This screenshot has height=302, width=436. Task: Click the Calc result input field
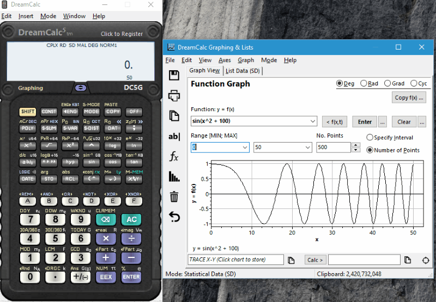point(364,260)
